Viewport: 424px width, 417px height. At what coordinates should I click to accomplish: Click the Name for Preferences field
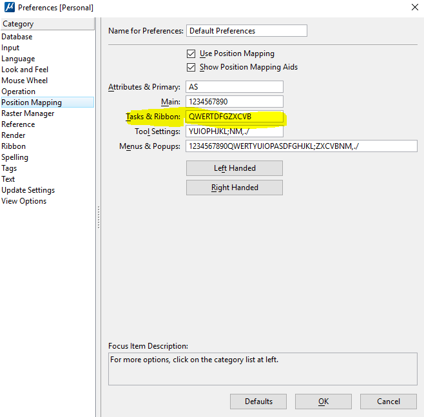(x=247, y=31)
